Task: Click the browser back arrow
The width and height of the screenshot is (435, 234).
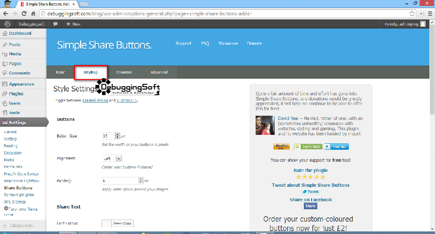Action: click(6, 14)
